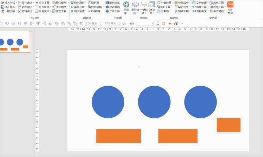Click the 音频工具 button

[201, 7]
